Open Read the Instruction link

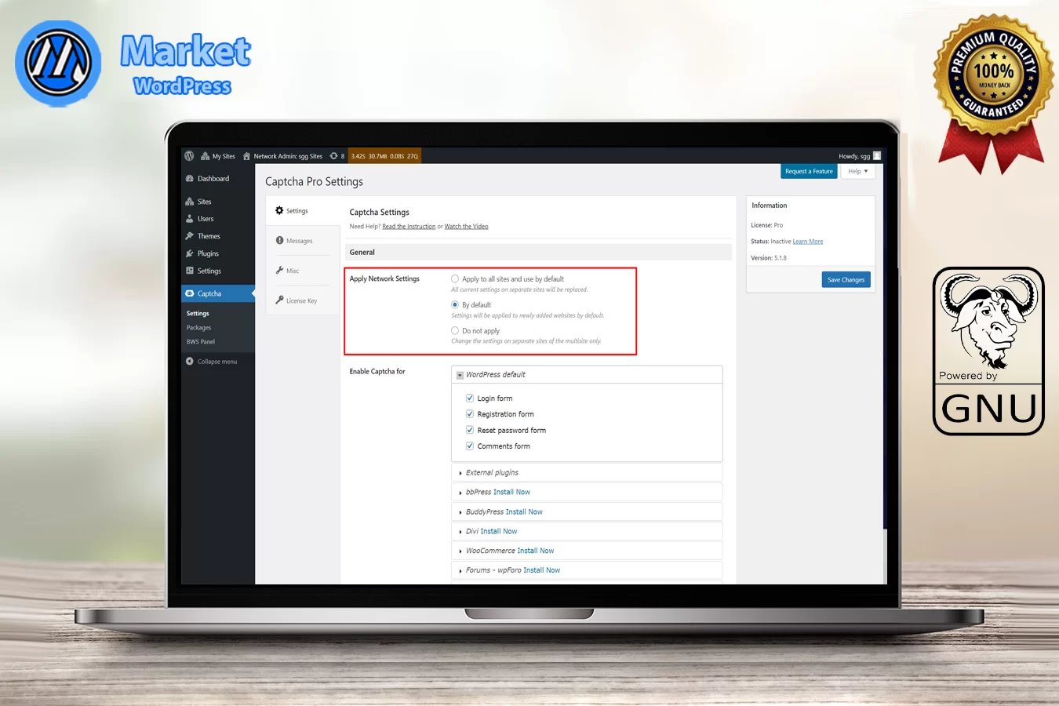409,227
